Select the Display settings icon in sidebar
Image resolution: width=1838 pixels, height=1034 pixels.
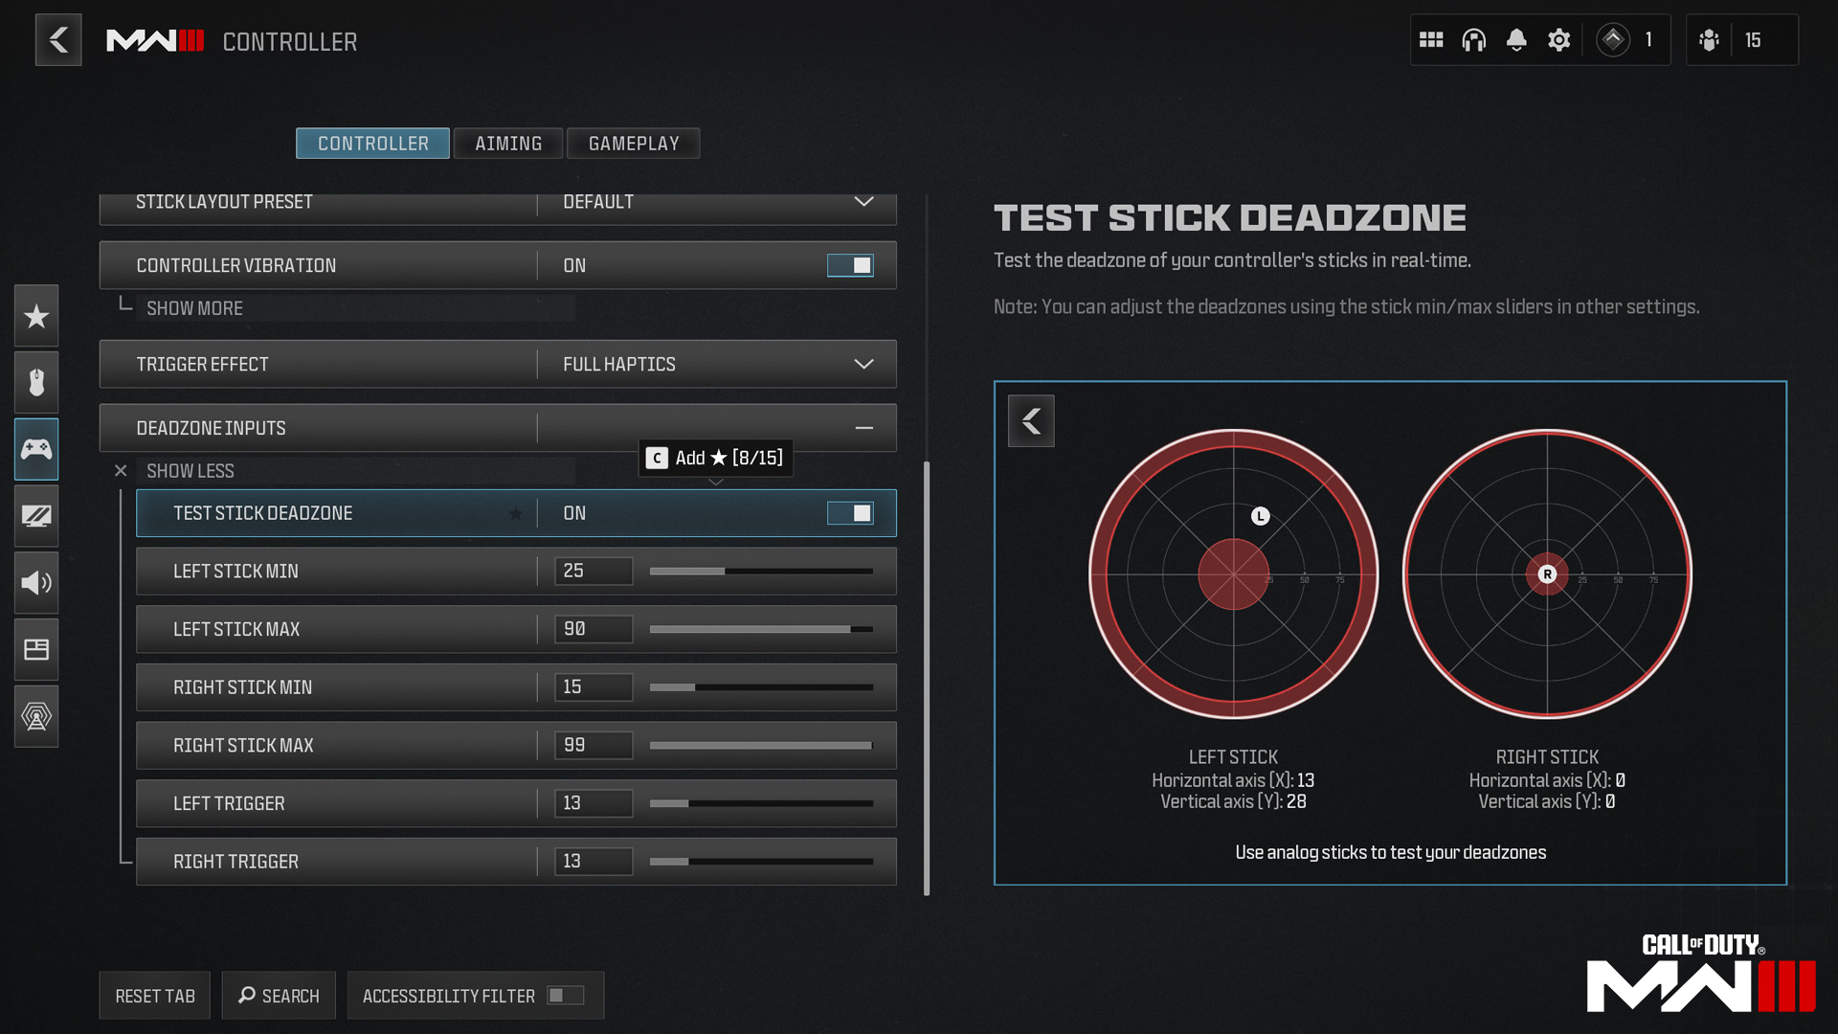(34, 515)
